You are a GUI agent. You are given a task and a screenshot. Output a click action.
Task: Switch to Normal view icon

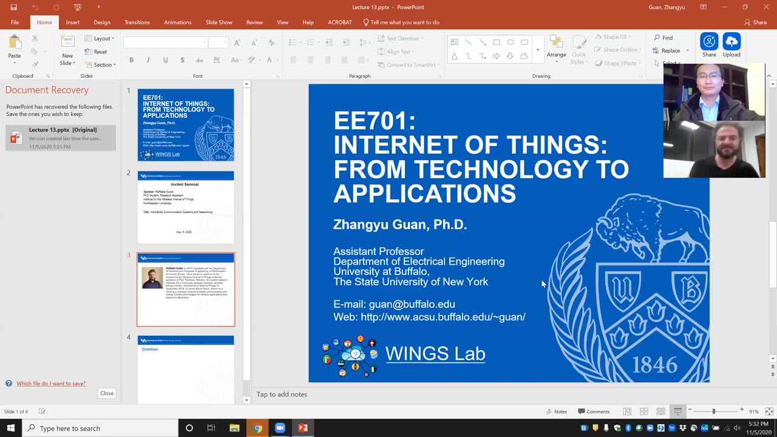(x=627, y=412)
